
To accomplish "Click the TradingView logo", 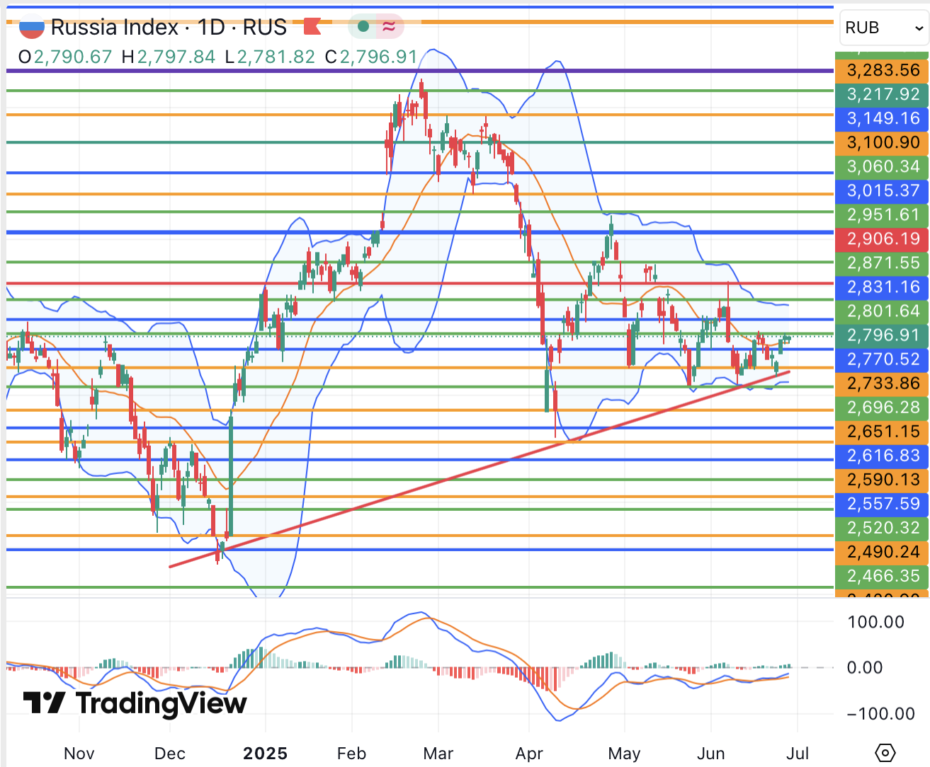I will tap(135, 703).
